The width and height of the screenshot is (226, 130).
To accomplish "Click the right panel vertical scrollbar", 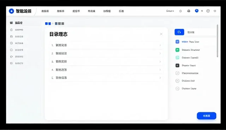I will pyautogui.click(x=218, y=41).
